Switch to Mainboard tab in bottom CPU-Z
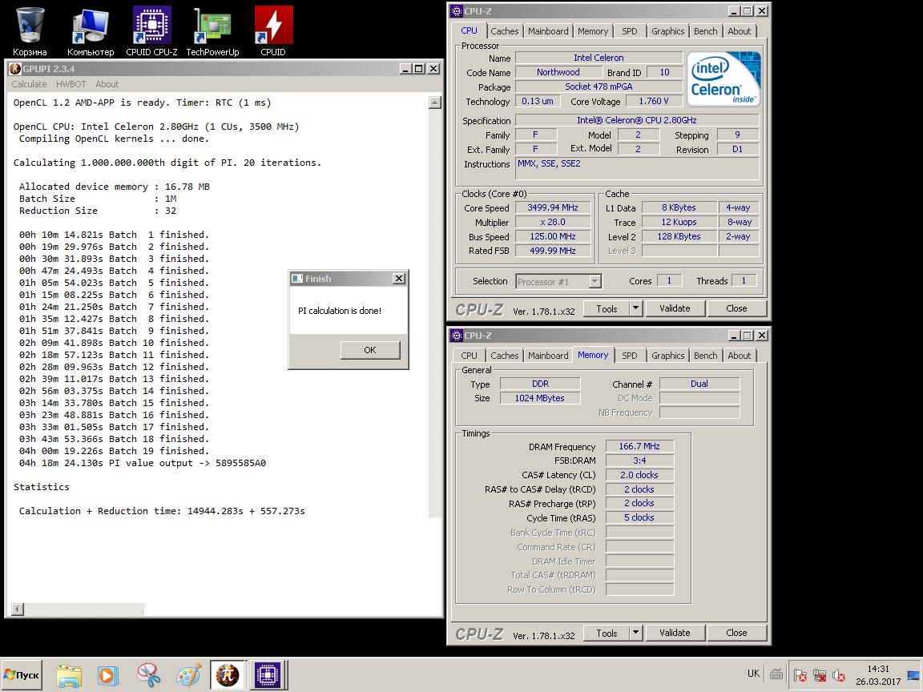The width and height of the screenshot is (923, 692). click(548, 356)
